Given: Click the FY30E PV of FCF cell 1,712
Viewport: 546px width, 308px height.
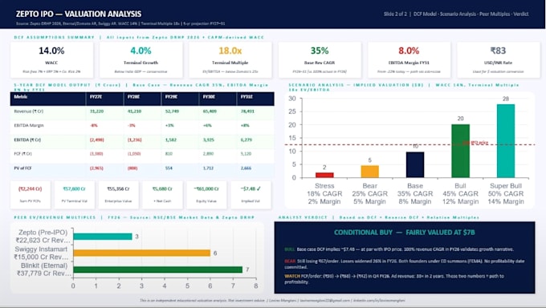Looking at the screenshot, I should click(x=208, y=168).
